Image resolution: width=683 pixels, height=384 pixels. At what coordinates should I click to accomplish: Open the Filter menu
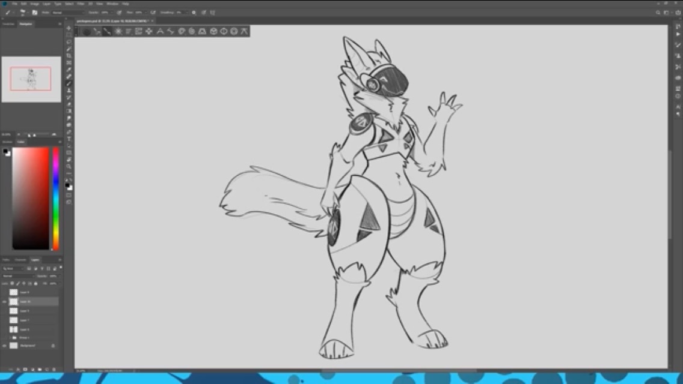[80, 4]
